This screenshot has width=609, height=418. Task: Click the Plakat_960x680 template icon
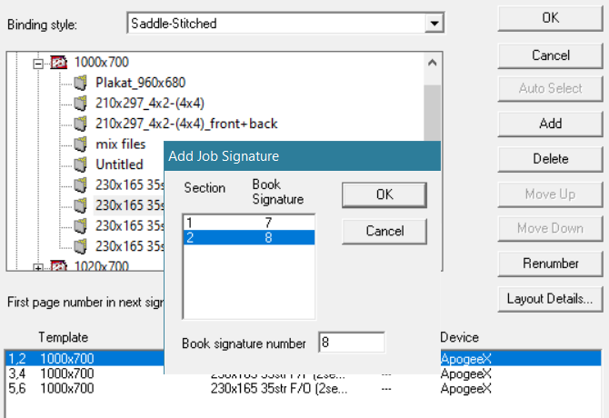(81, 83)
